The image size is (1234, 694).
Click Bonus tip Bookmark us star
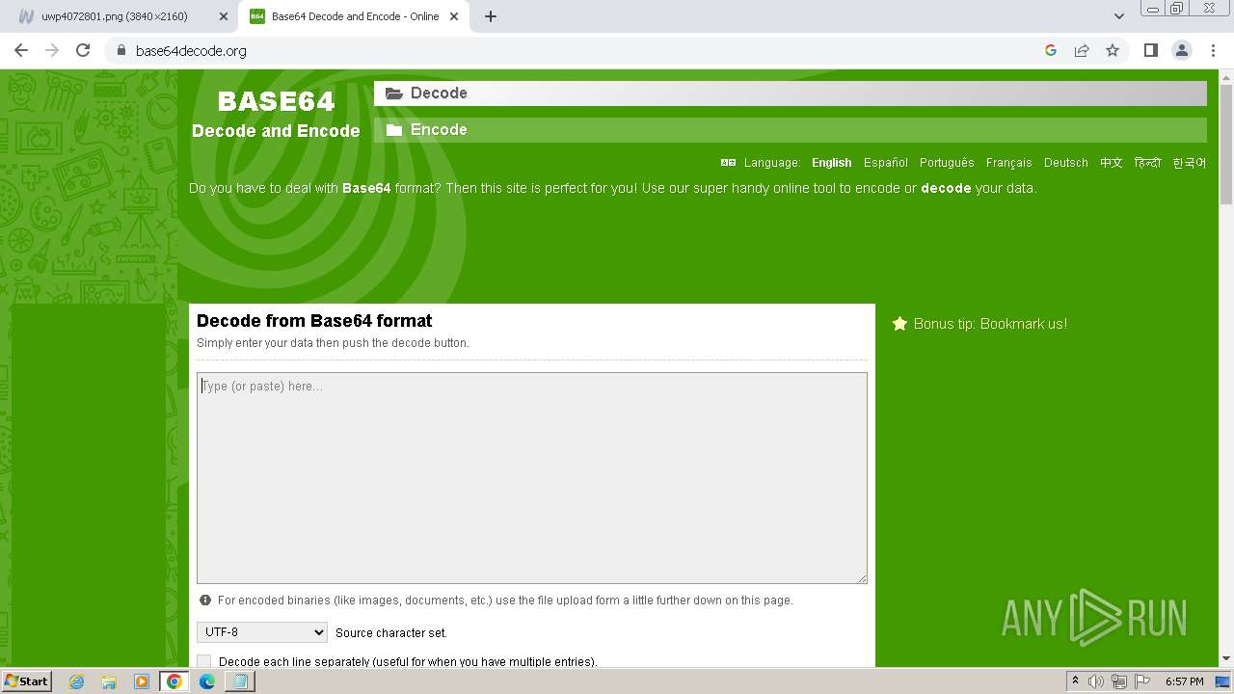tap(899, 324)
